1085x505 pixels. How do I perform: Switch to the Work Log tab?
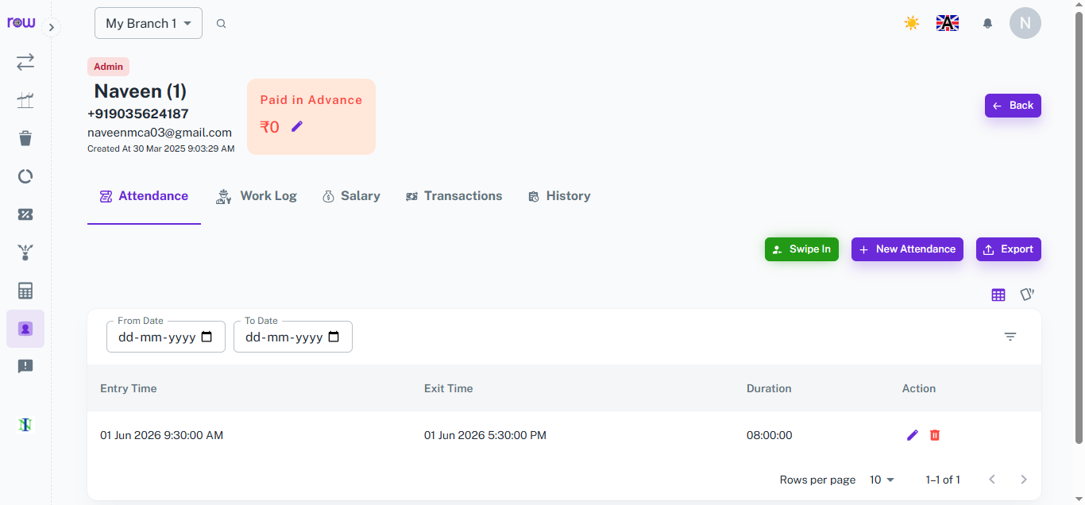pos(256,196)
